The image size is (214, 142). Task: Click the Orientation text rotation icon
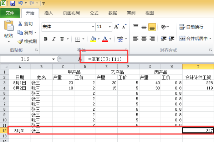pos(163,27)
